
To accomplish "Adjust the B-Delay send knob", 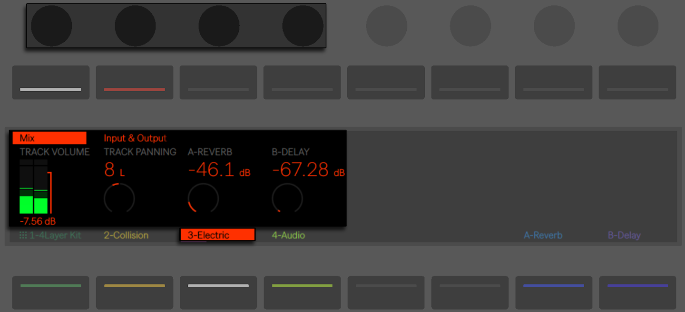I will [287, 199].
